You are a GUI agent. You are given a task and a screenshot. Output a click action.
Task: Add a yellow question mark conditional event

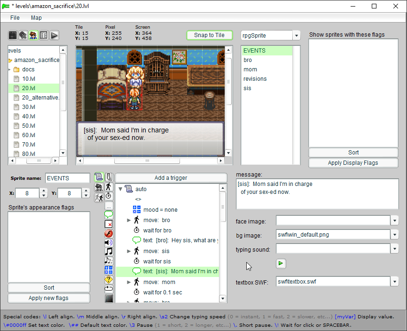tap(109, 279)
